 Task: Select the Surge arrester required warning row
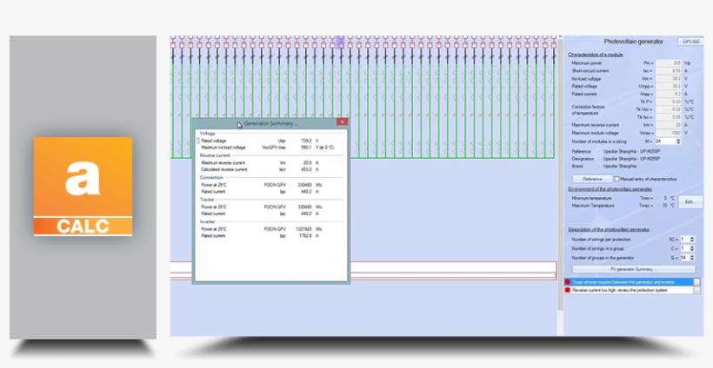[629, 282]
